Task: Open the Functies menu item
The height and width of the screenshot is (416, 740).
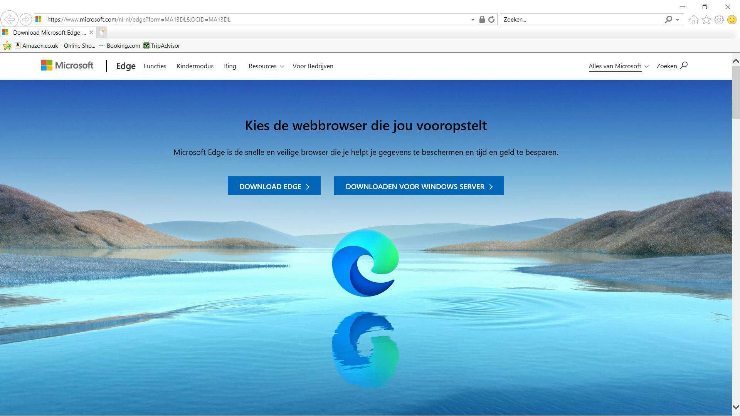Action: click(x=155, y=66)
